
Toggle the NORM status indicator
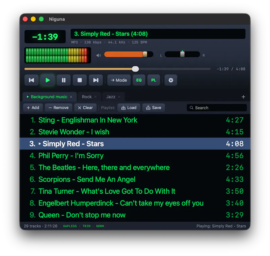100,226
